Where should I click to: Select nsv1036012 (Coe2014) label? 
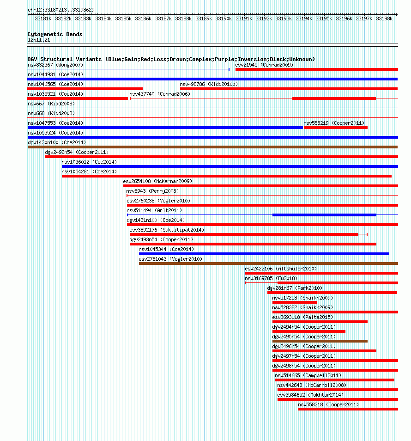[x=89, y=162]
